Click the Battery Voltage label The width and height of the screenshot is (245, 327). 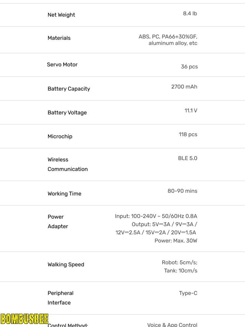click(x=67, y=112)
